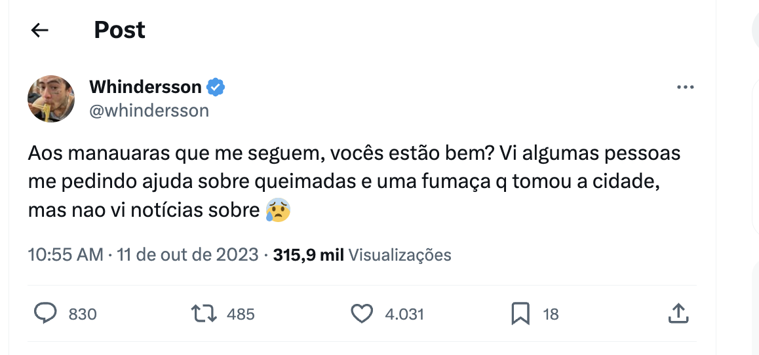Click the 485 reposts count
Viewport: 759px width, 355px height.
241,314
